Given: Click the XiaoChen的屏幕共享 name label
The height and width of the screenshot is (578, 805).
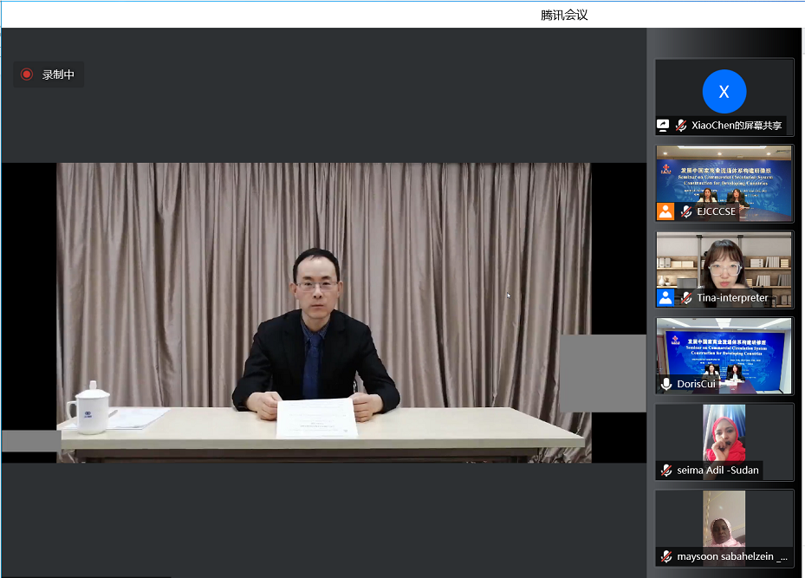Looking at the screenshot, I should pyautogui.click(x=737, y=126).
